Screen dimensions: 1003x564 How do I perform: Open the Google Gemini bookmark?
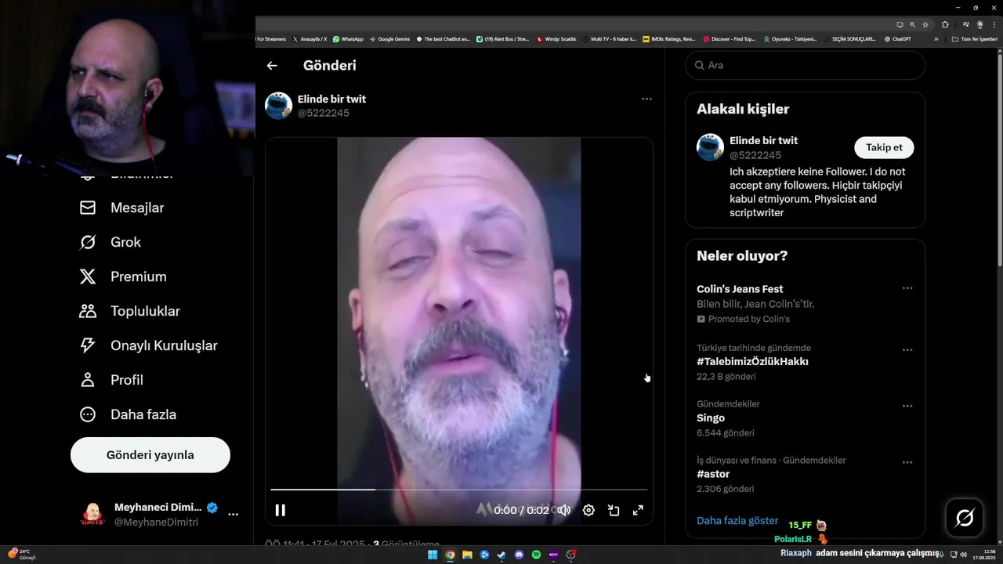(389, 38)
